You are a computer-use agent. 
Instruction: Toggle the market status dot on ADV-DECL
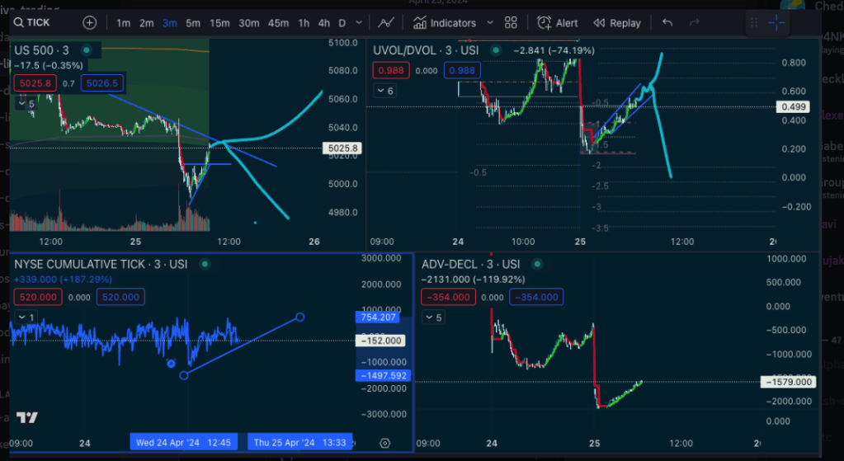point(537,264)
